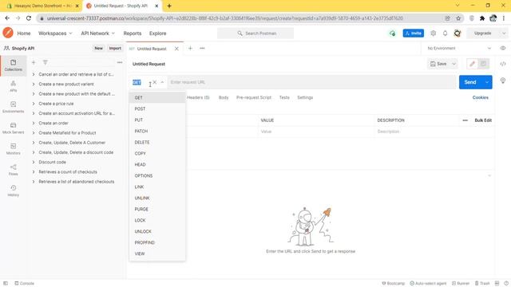The width and height of the screenshot is (511, 287).
Task: Open the code snippet icon
Action: click(x=503, y=64)
